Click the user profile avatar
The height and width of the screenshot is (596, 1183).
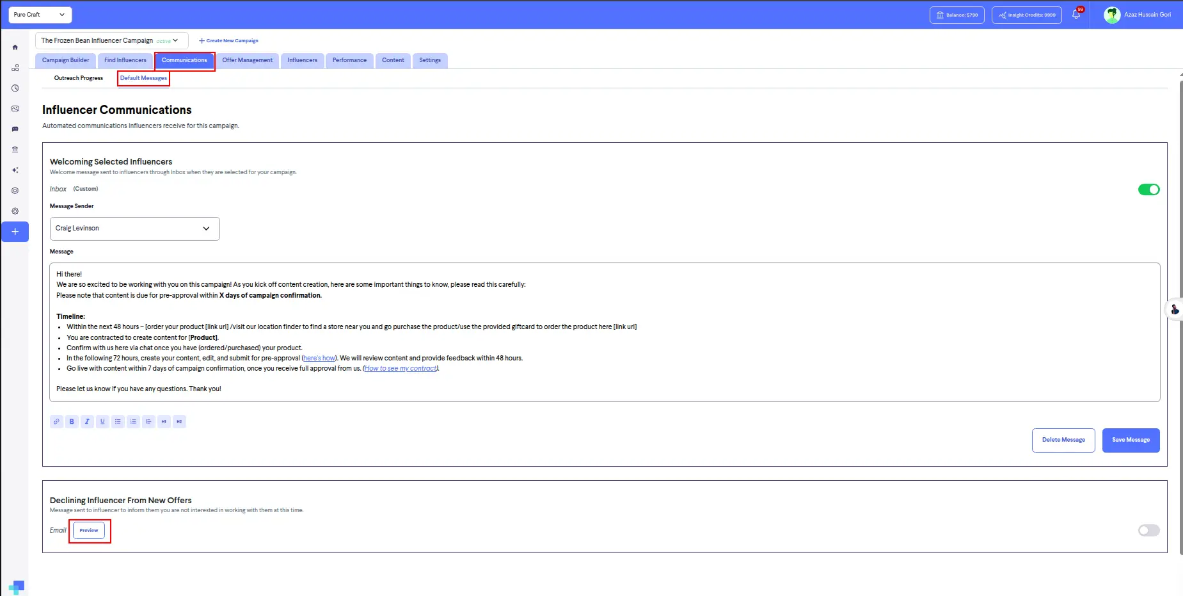pyautogui.click(x=1112, y=15)
